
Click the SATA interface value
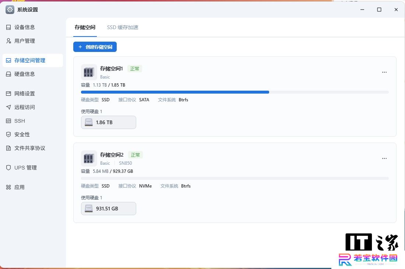point(144,100)
